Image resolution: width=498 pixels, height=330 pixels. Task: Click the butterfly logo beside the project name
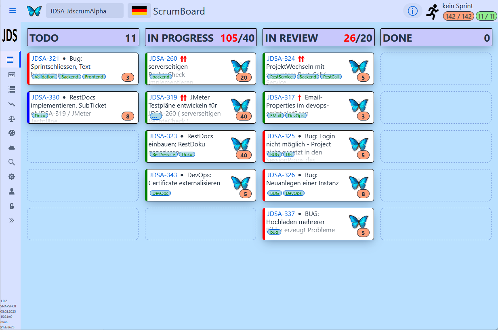coord(34,11)
